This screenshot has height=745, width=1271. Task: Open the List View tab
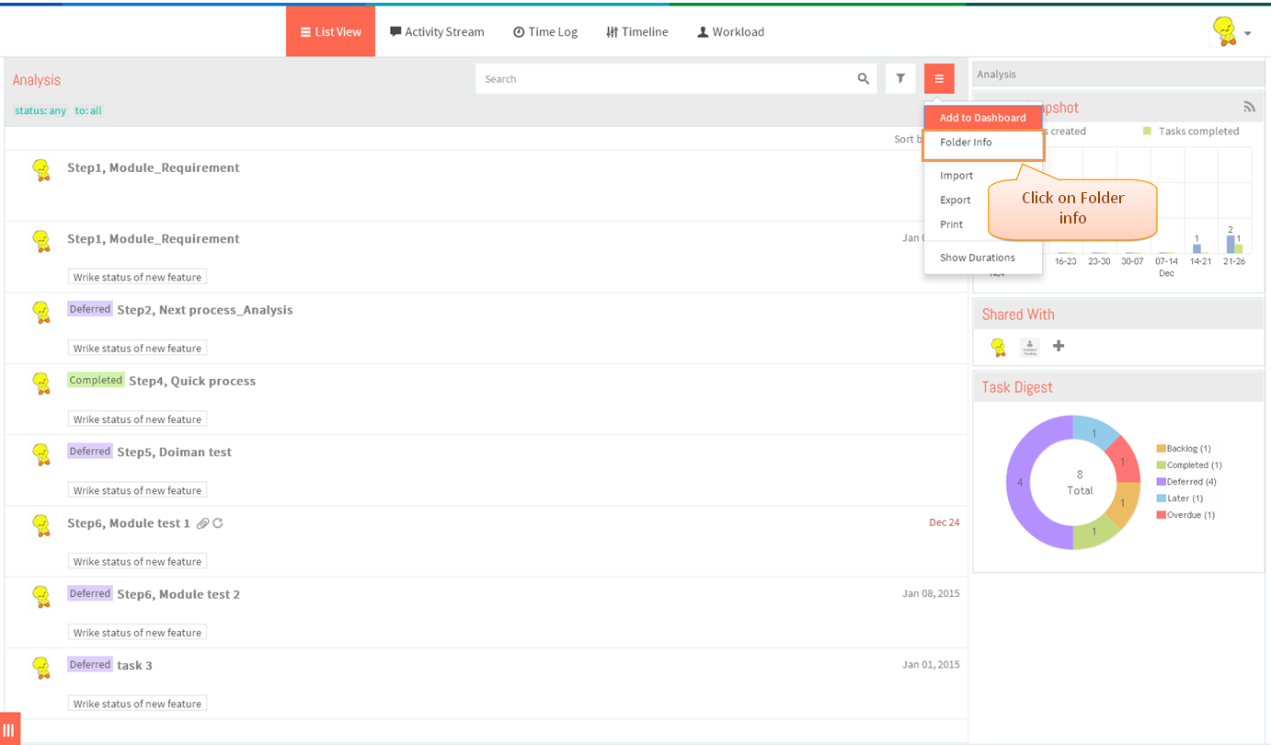tap(330, 31)
